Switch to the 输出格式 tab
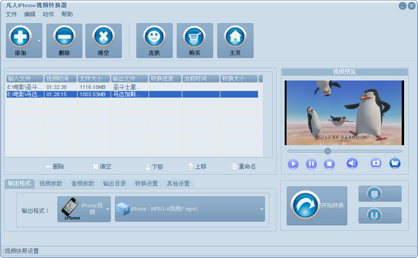The width and height of the screenshot is (418, 258). pyautogui.click(x=20, y=183)
